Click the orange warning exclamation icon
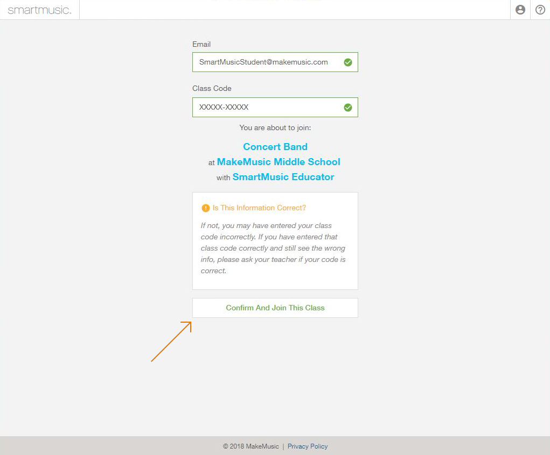Screen dimensions: 550x455 206,208
